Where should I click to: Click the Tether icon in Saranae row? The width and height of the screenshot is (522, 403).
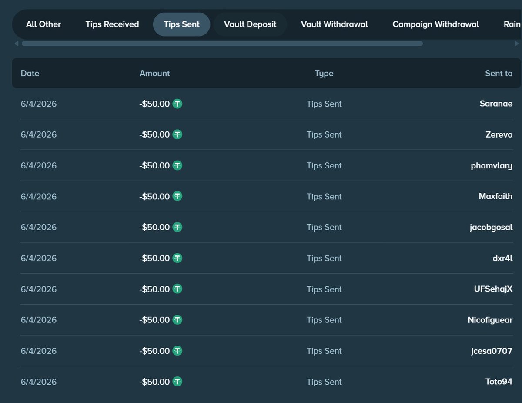tap(177, 104)
